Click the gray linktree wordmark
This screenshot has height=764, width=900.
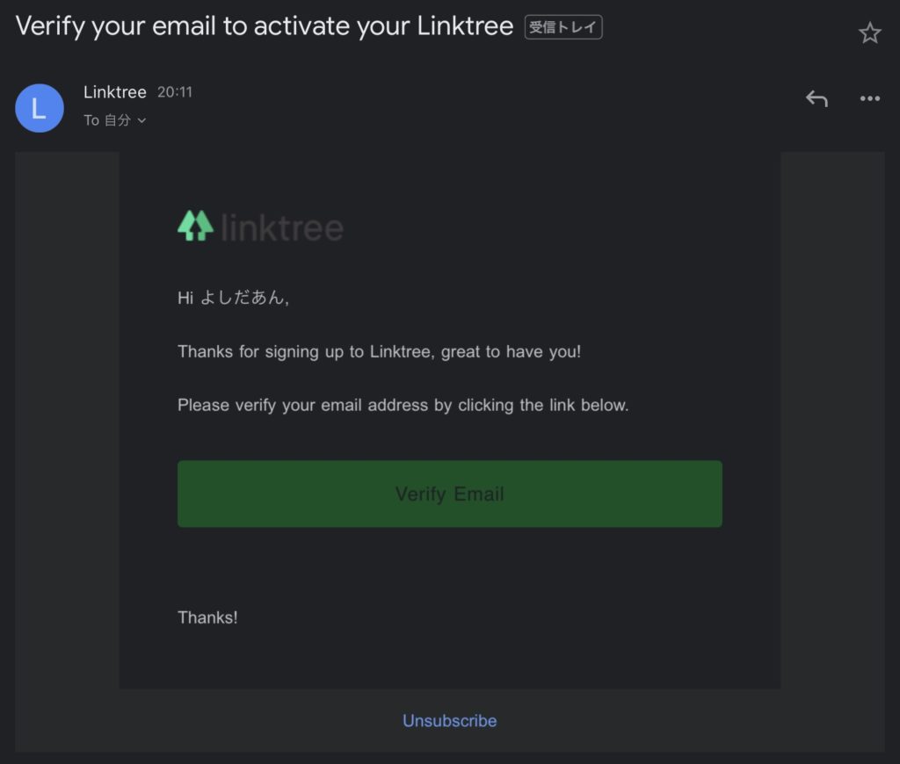282,228
